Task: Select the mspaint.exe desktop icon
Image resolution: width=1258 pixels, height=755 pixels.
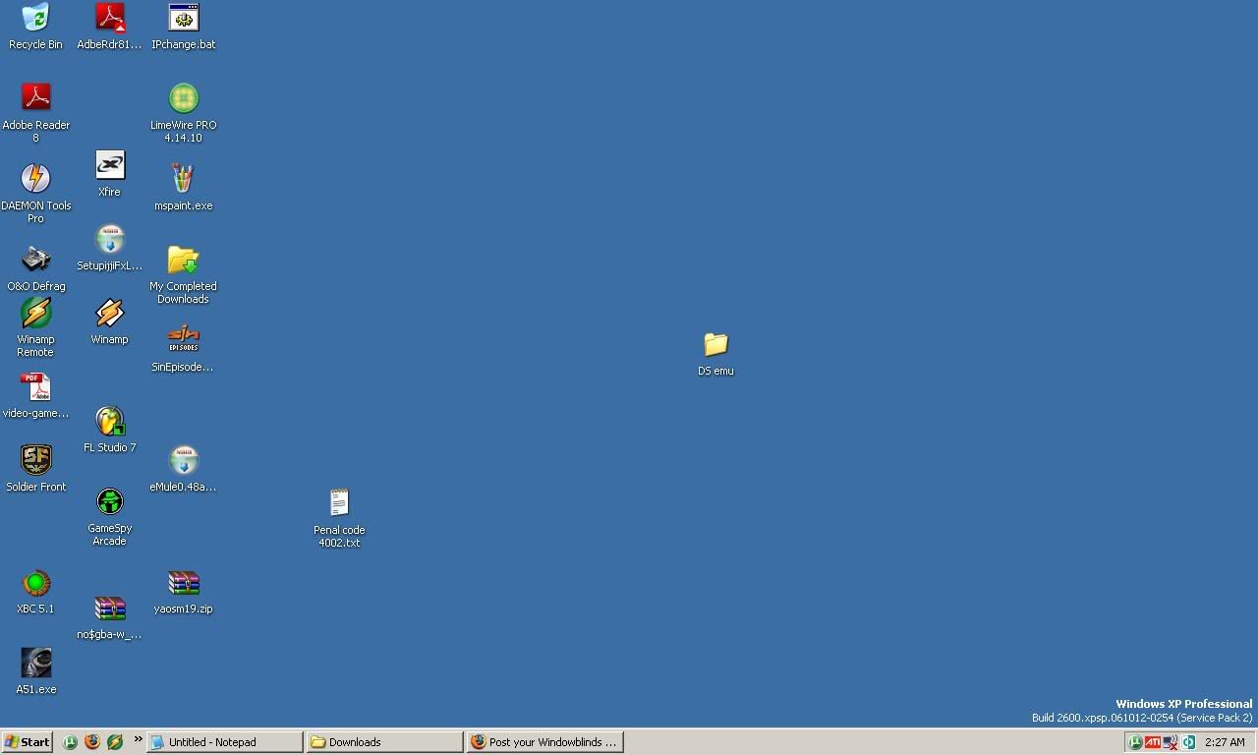Action: coord(184,179)
